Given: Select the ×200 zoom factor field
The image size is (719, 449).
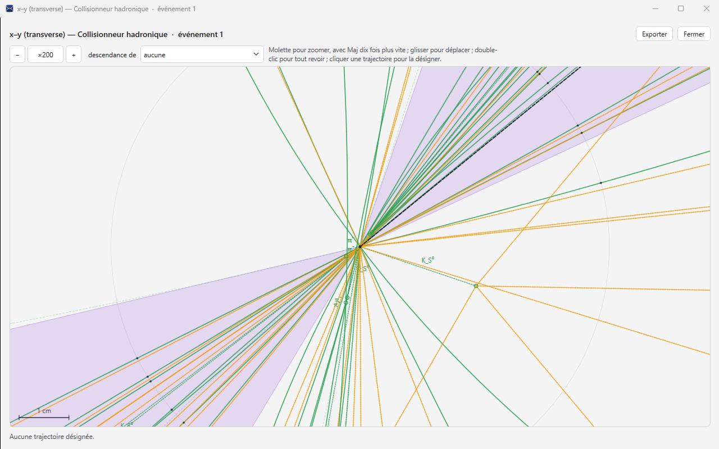Looking at the screenshot, I should click(45, 55).
